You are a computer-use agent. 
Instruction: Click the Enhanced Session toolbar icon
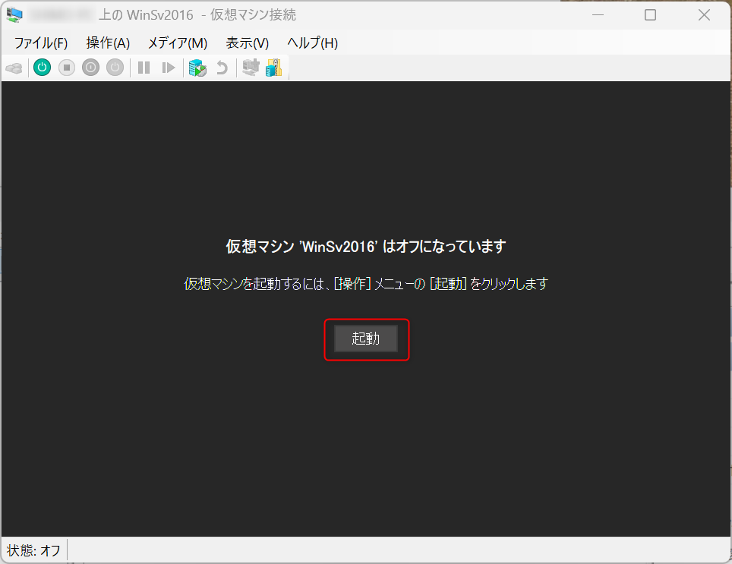click(x=250, y=68)
